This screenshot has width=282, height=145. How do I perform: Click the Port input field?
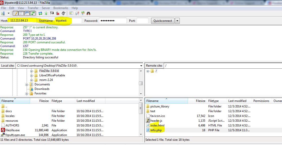142,21
